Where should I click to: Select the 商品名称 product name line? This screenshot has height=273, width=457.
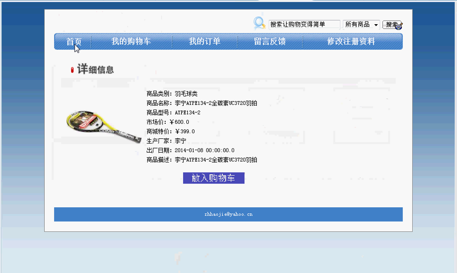point(202,103)
